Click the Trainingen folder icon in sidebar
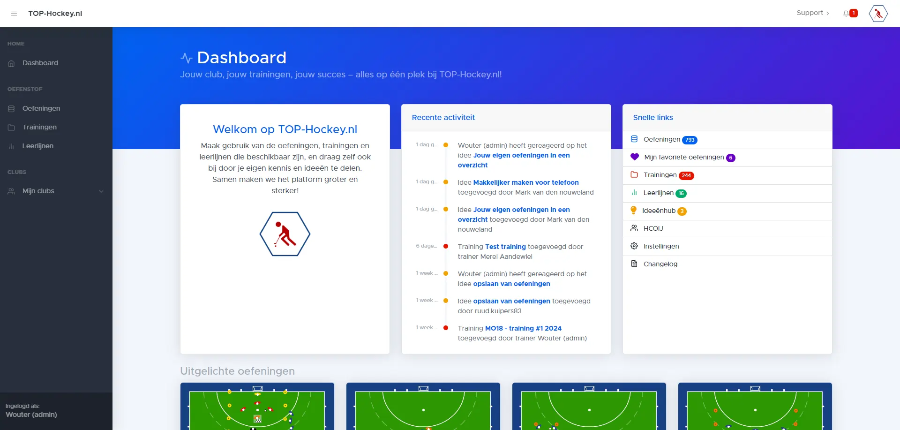 click(11, 128)
